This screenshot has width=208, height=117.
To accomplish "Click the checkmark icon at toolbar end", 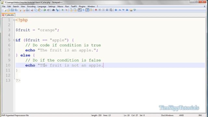I will [x=135, y=10].
